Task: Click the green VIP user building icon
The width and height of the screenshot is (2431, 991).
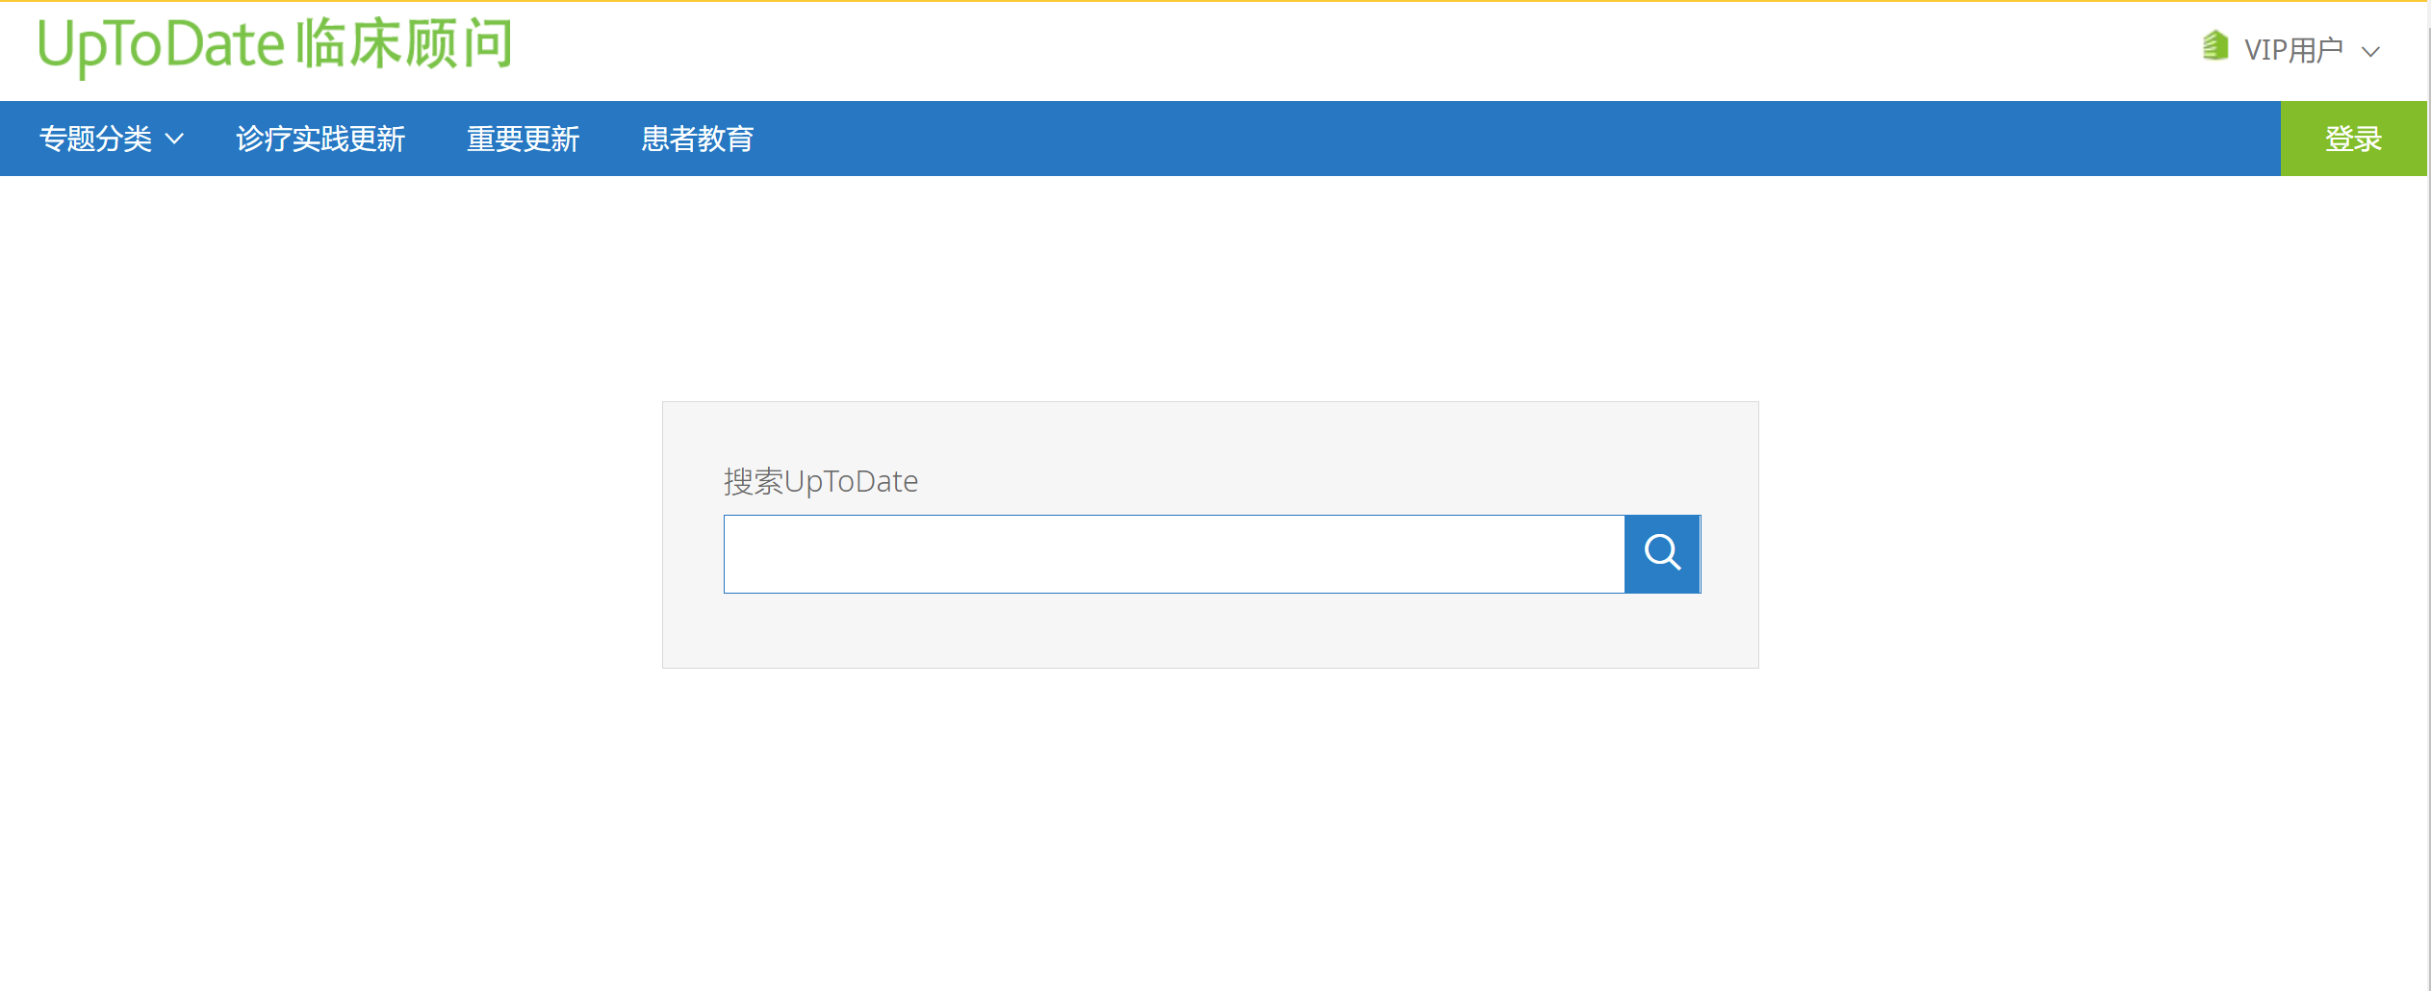Action: click(x=2215, y=46)
